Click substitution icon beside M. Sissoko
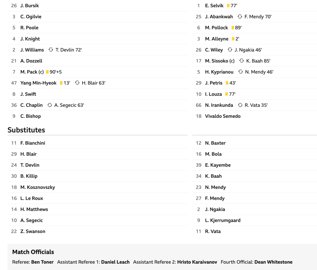 pos(241,61)
